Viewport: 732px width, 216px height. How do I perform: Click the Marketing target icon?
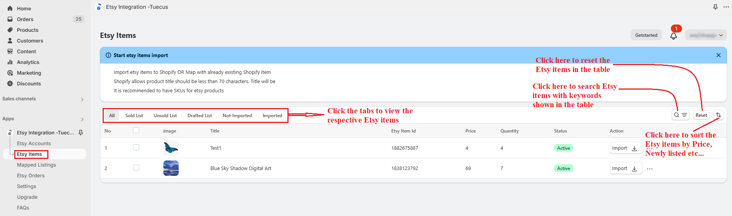(x=10, y=73)
